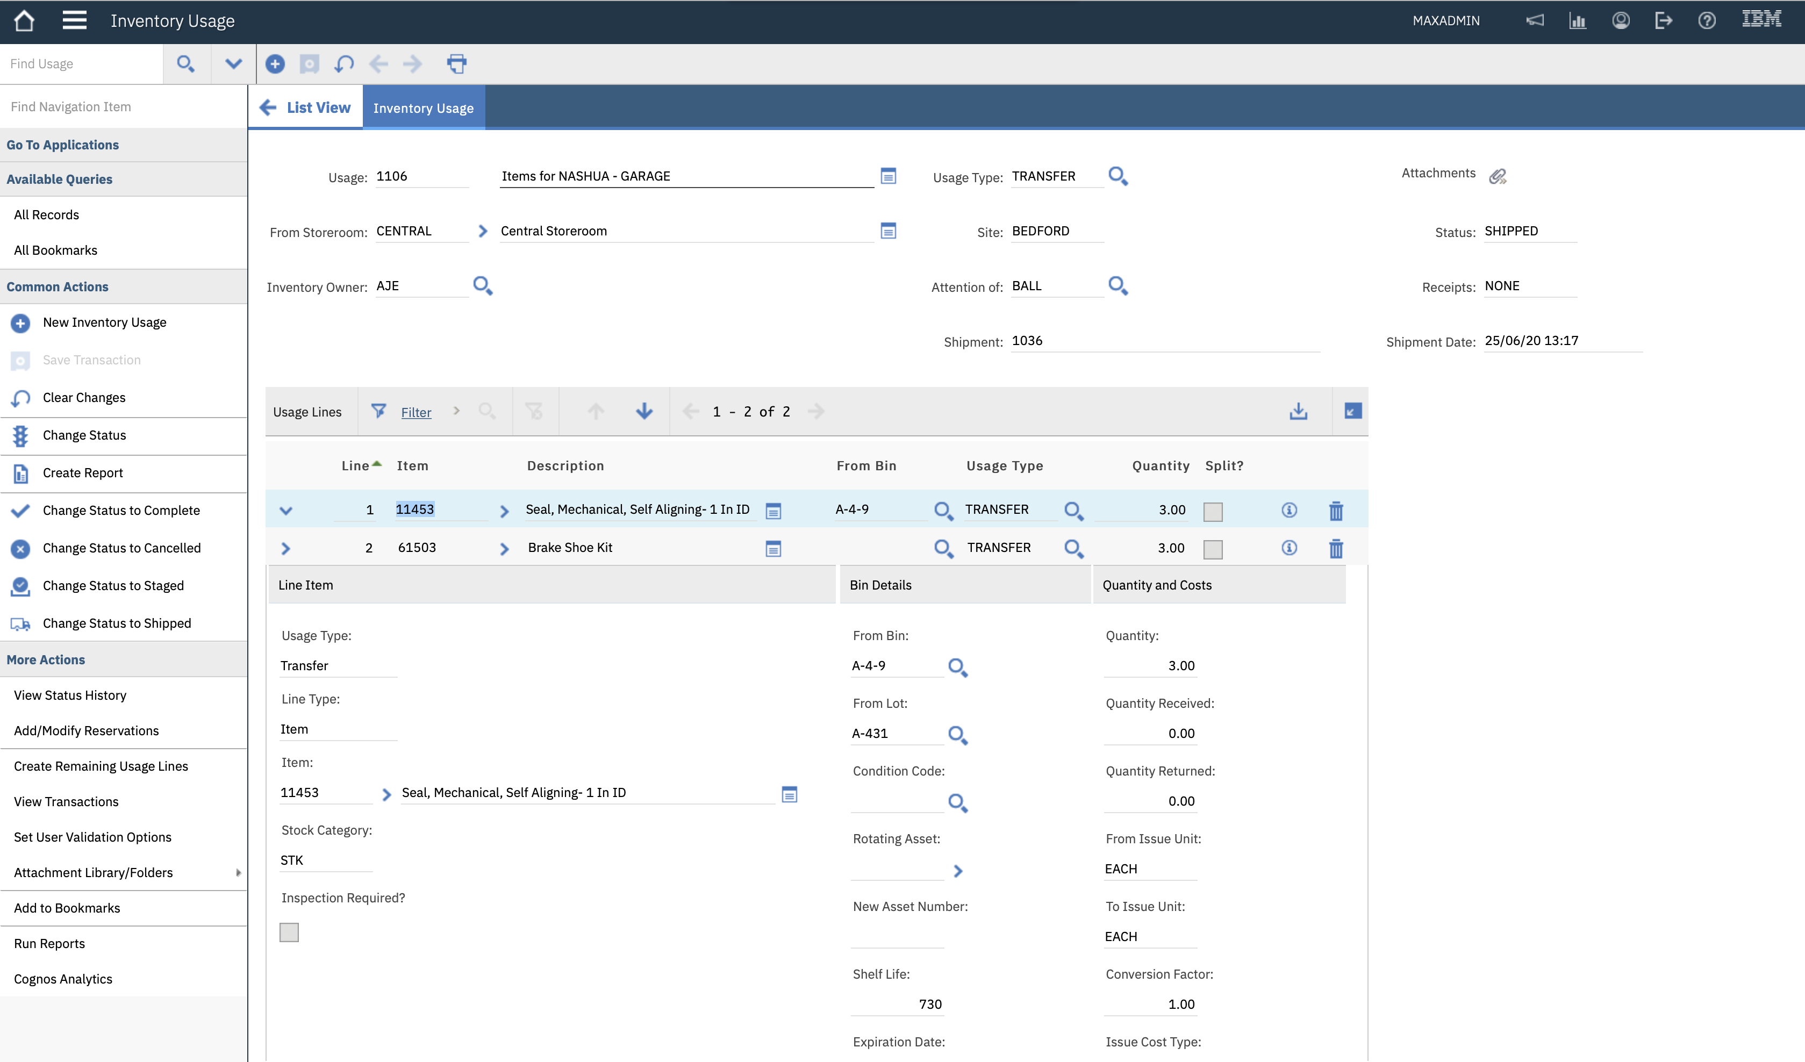This screenshot has width=1805, height=1062.
Task: Enable Inspection Required checkbox
Action: (x=289, y=931)
